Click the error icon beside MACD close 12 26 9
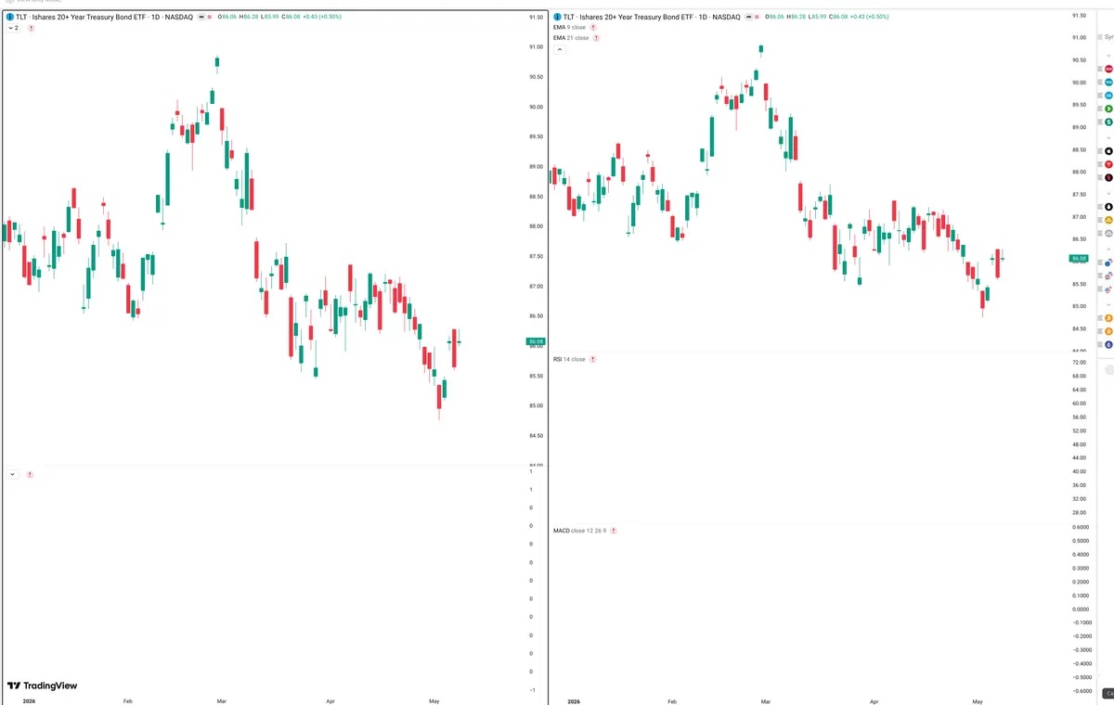This screenshot has width=1114, height=705. 614,531
